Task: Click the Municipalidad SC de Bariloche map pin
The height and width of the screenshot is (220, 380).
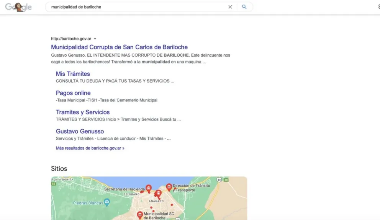Action: pyautogui.click(x=140, y=215)
